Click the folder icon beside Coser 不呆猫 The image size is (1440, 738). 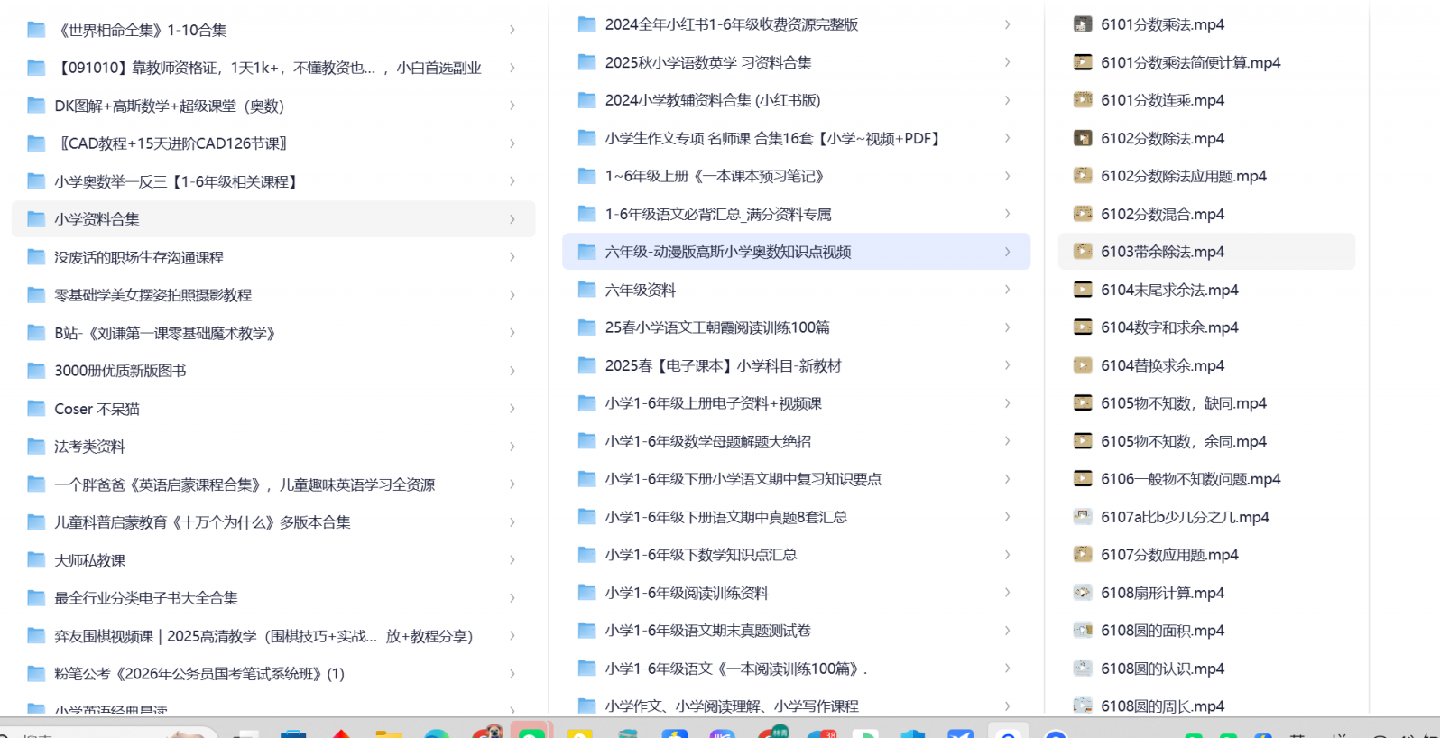[x=36, y=409]
